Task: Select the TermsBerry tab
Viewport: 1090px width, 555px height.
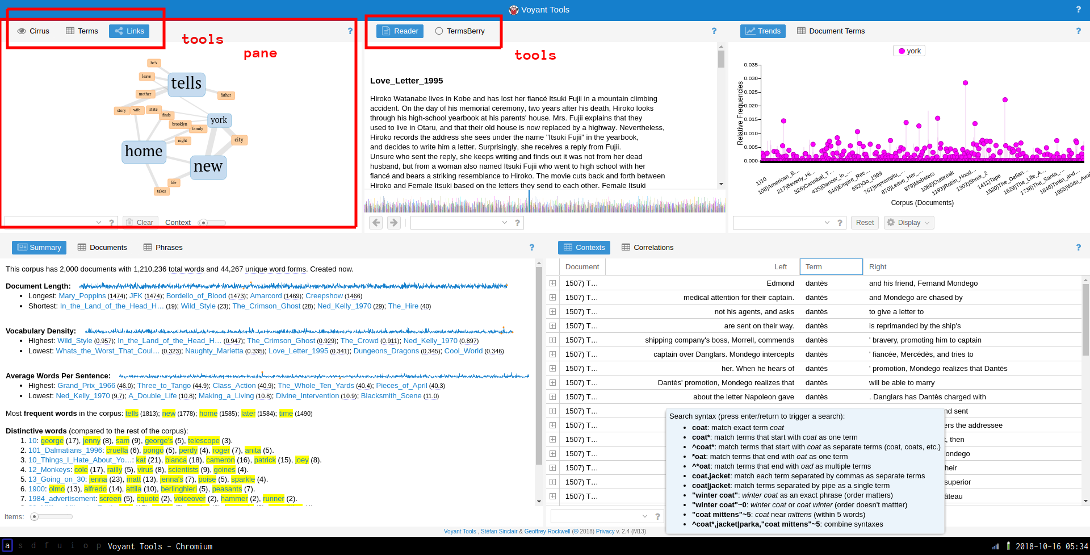Action: (460, 31)
